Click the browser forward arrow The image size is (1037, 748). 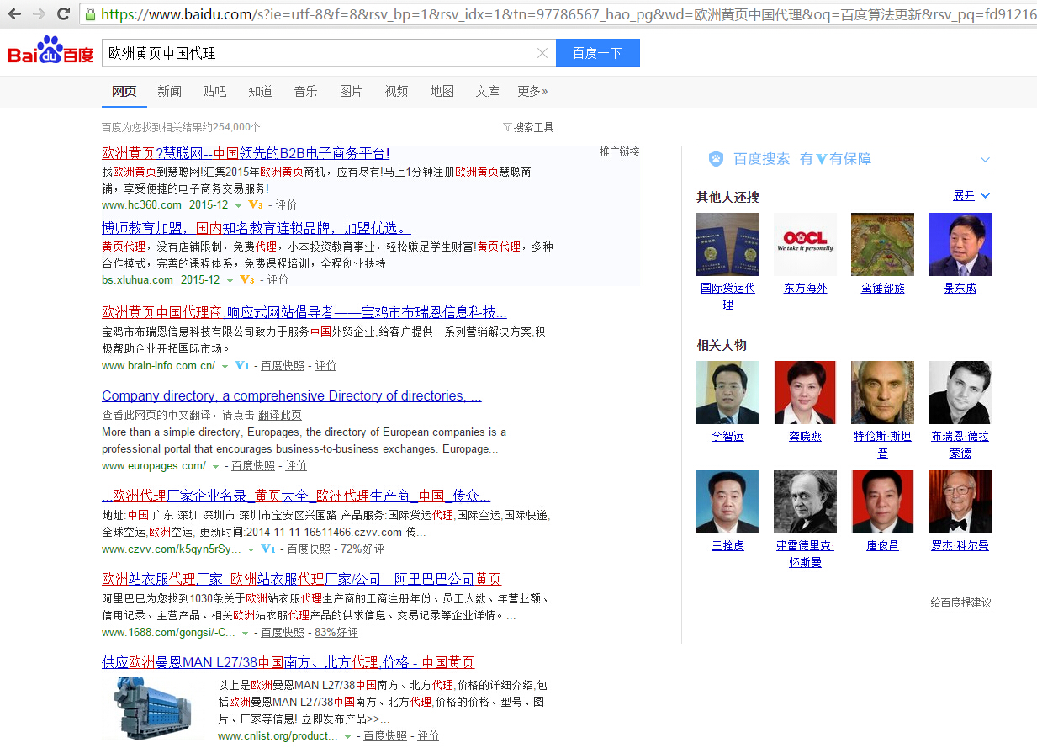pyautogui.click(x=39, y=13)
